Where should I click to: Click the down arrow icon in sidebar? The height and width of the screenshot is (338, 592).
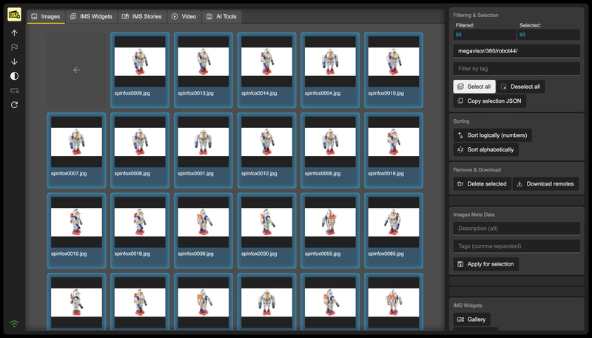(x=14, y=61)
